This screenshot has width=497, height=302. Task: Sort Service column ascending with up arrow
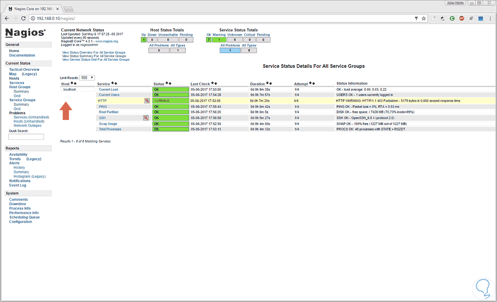113,84
